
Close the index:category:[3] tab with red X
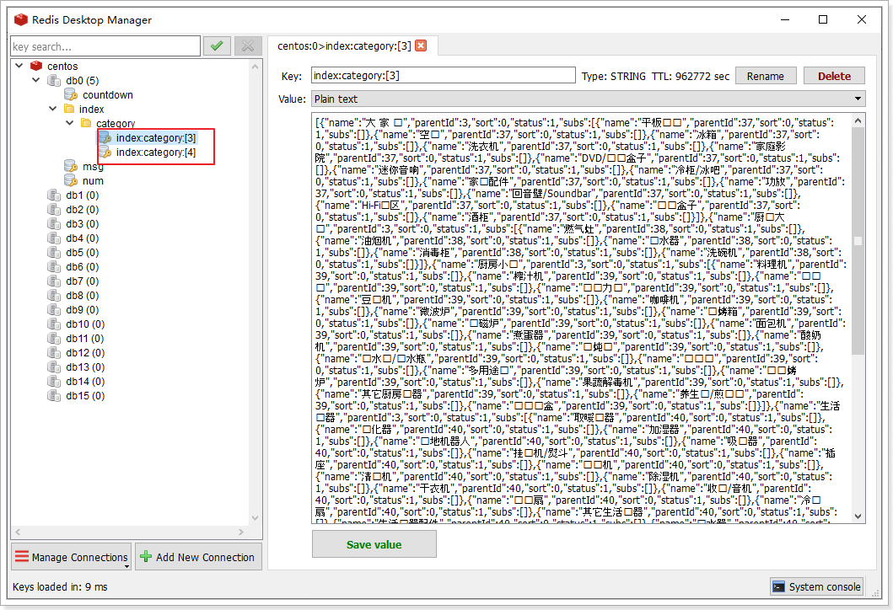[421, 45]
